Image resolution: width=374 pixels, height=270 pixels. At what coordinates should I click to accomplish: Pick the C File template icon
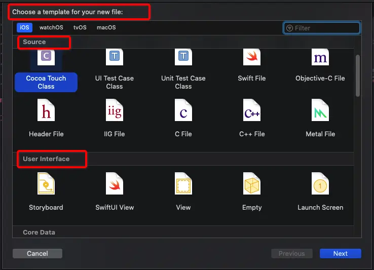[183, 110]
